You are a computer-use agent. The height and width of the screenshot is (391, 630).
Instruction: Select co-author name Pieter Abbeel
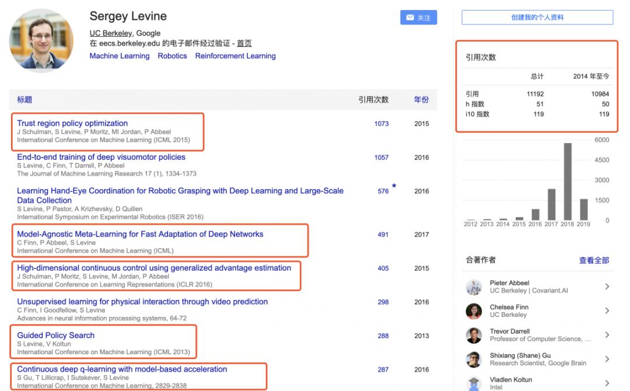509,283
